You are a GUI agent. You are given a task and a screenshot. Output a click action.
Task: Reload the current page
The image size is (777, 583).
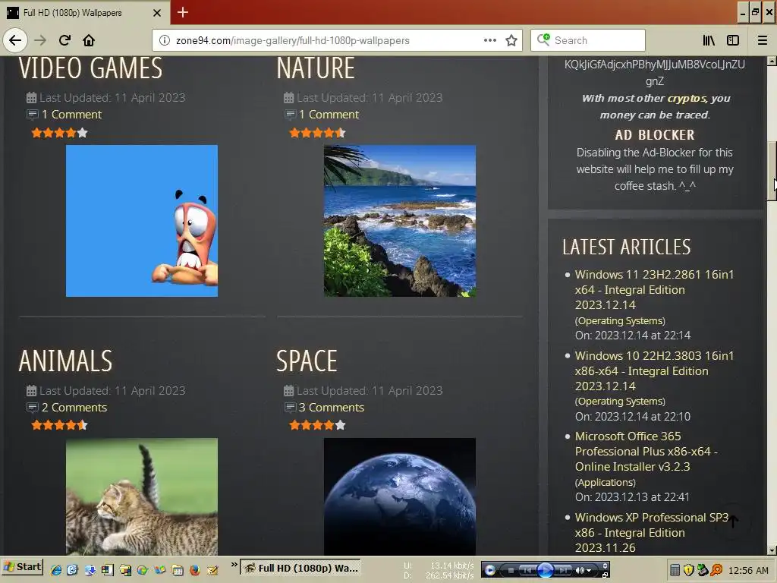(64, 40)
